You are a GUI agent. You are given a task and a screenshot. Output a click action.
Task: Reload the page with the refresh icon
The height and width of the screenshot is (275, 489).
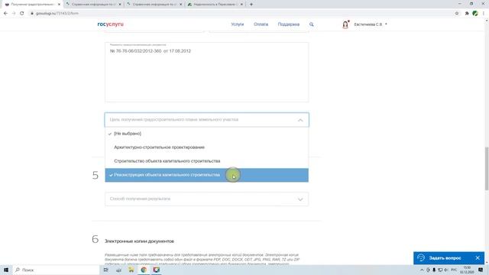(x=22, y=14)
